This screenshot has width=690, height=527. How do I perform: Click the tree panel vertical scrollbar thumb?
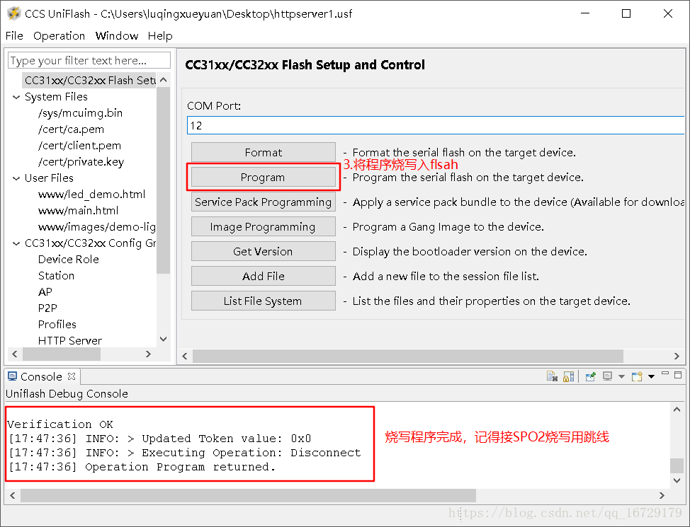163,180
